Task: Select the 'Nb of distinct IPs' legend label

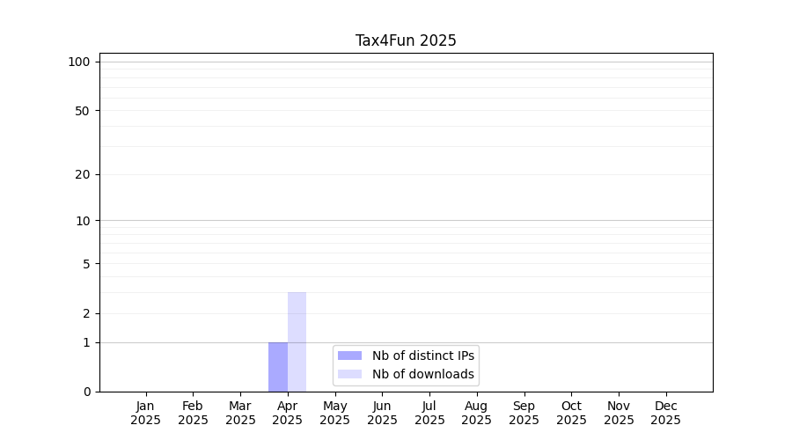Action: tap(422, 356)
